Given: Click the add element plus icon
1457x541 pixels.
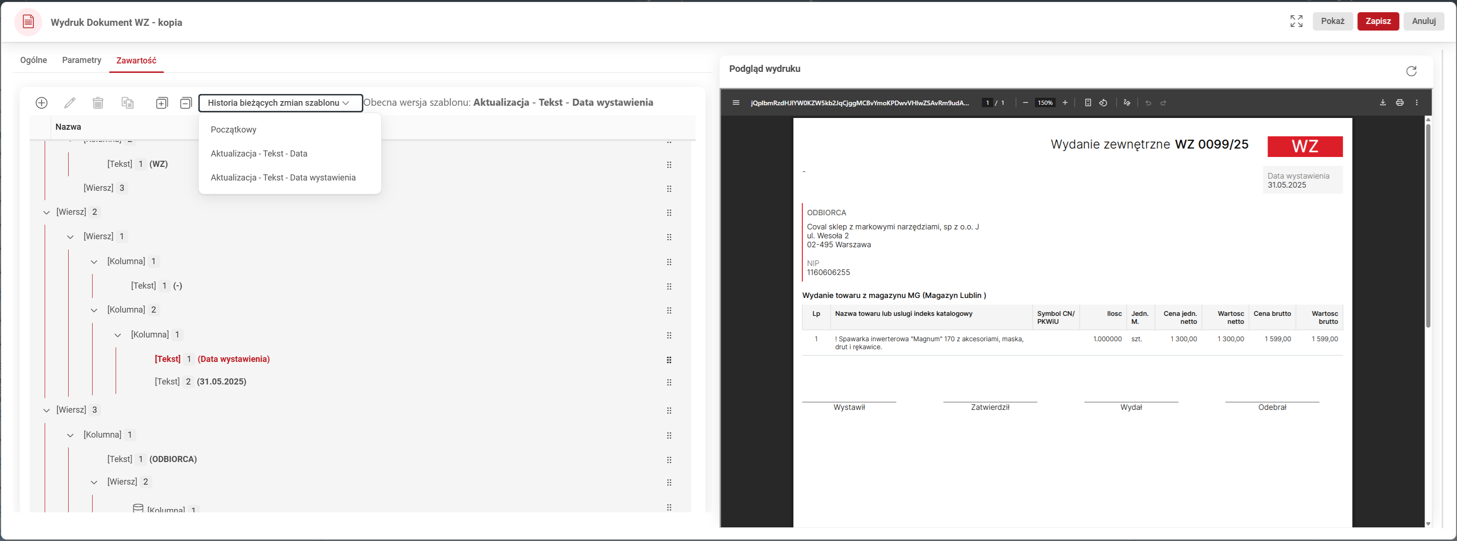Looking at the screenshot, I should pos(41,102).
